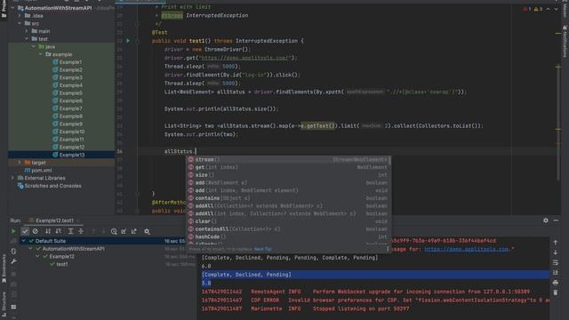The height and width of the screenshot is (320, 569).
Task: Open test runner settings gear in toolbar
Action: pos(147,231)
